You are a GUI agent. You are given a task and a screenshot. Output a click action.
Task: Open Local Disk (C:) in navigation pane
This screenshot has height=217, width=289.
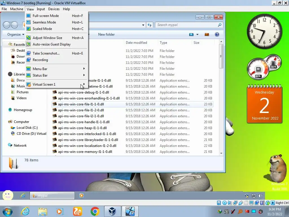(27, 128)
